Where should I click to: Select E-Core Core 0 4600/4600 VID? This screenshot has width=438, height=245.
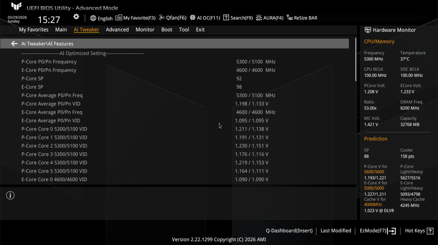pos(175,179)
